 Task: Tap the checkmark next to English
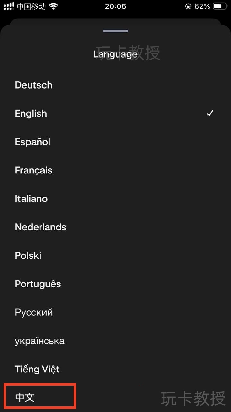tap(210, 113)
